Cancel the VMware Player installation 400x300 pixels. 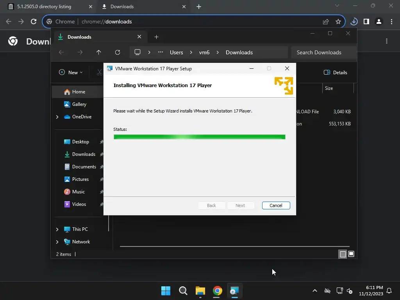click(276, 205)
